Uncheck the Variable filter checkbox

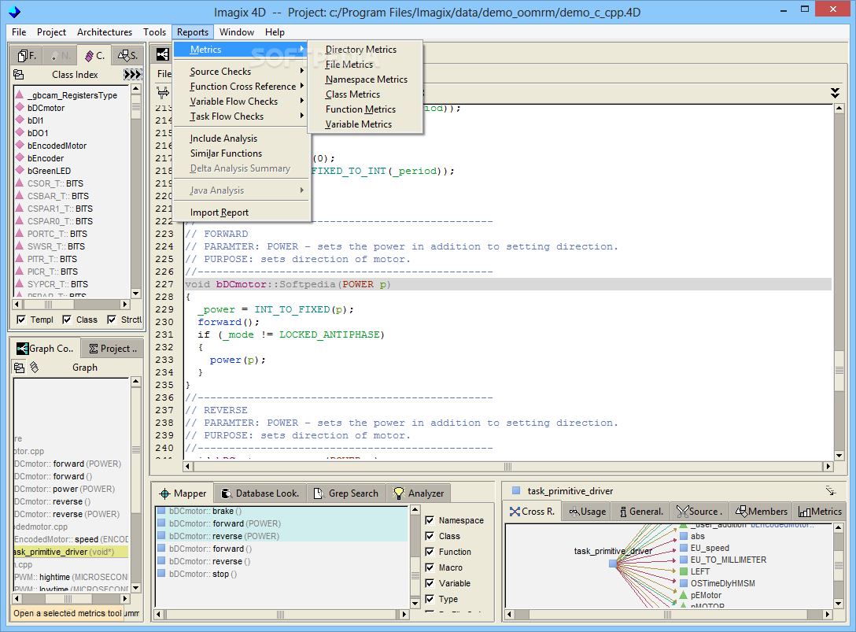(x=430, y=583)
